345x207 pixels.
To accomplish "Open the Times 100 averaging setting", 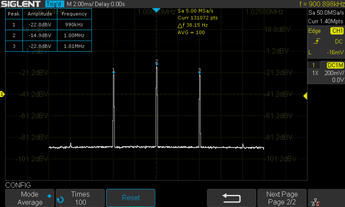I will click(80, 198).
